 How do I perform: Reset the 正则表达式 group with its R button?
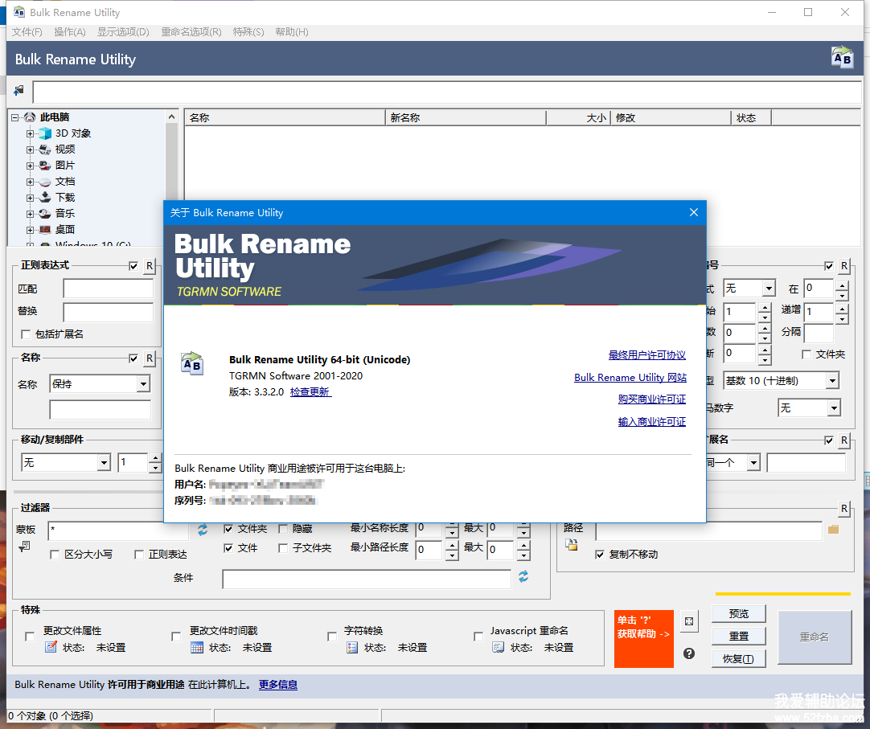tap(150, 266)
